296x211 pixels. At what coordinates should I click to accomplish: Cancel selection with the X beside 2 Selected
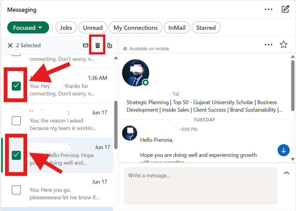pyautogui.click(x=10, y=45)
